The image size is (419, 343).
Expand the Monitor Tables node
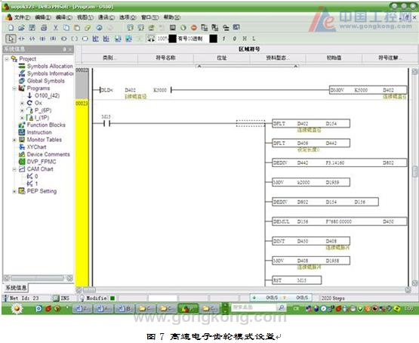coord(14,140)
